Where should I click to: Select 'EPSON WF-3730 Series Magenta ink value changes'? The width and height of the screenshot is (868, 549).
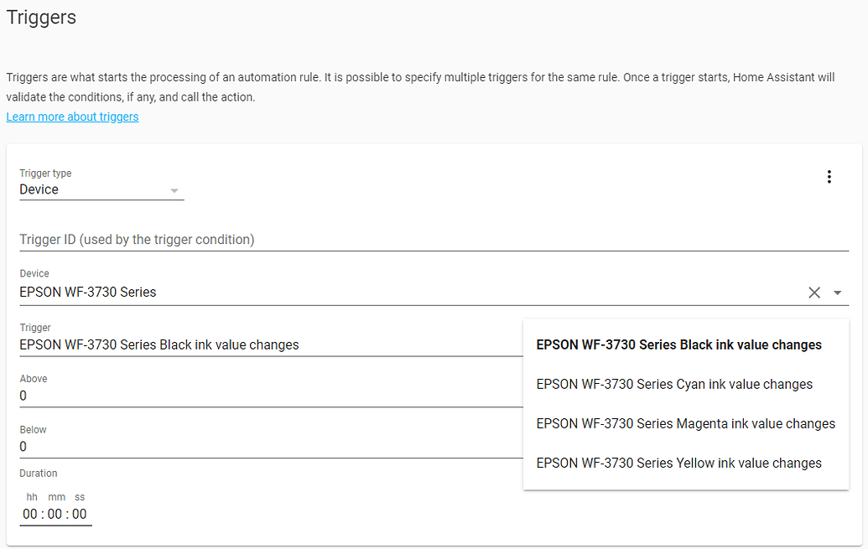(x=685, y=423)
